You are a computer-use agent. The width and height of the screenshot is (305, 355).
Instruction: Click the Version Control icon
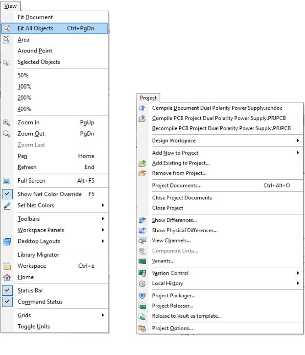click(142, 273)
